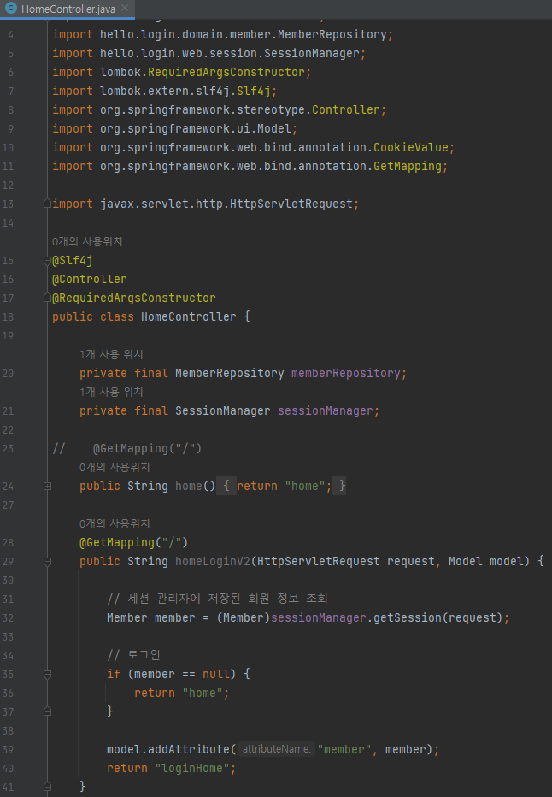Image resolution: width=552 pixels, height=797 pixels.
Task: Open '0개의 사용위치' hint above home() method
Action: tap(115, 467)
